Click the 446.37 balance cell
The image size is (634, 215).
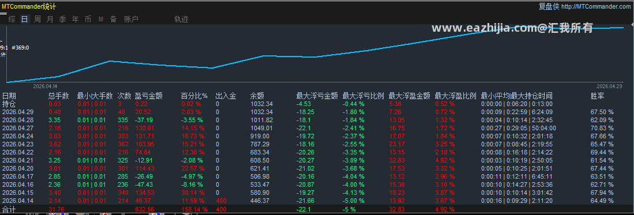(260, 201)
